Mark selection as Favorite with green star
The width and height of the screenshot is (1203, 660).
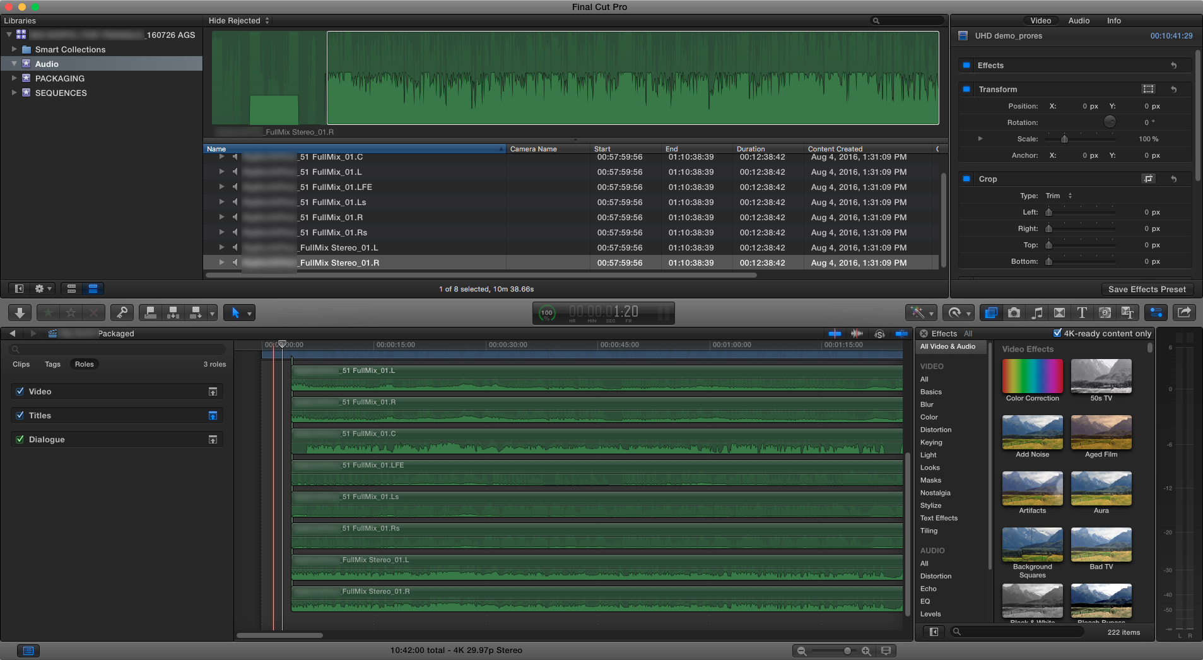(49, 312)
